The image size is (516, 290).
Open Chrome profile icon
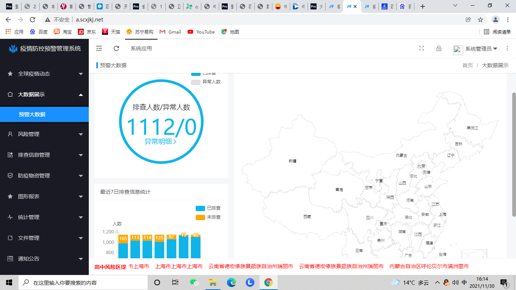[x=496, y=20]
